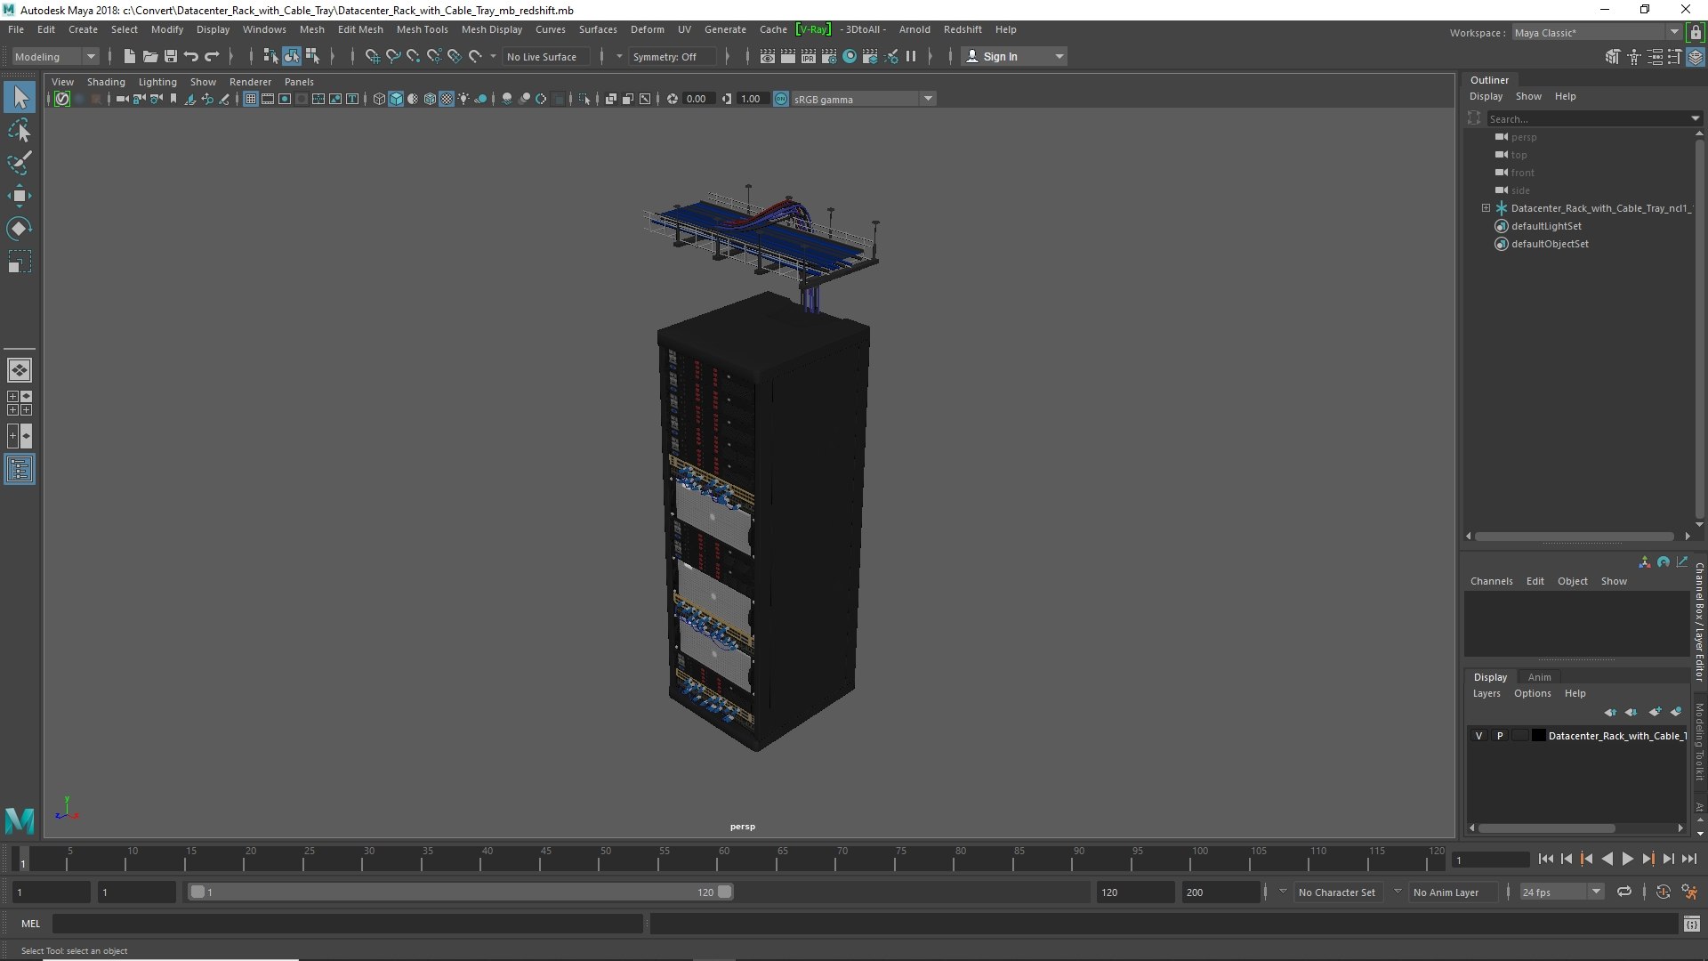The width and height of the screenshot is (1708, 961).
Task: Toggle layer playback P box
Action: point(1500,736)
